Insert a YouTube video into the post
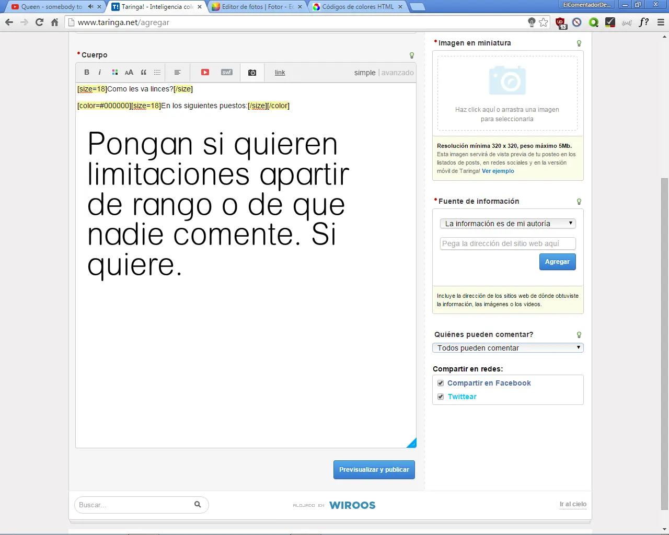 (205, 73)
